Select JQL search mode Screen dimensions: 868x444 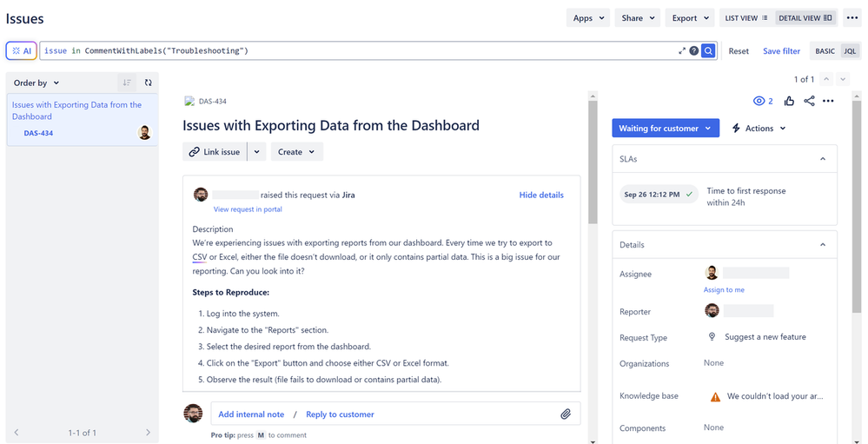[850, 51]
